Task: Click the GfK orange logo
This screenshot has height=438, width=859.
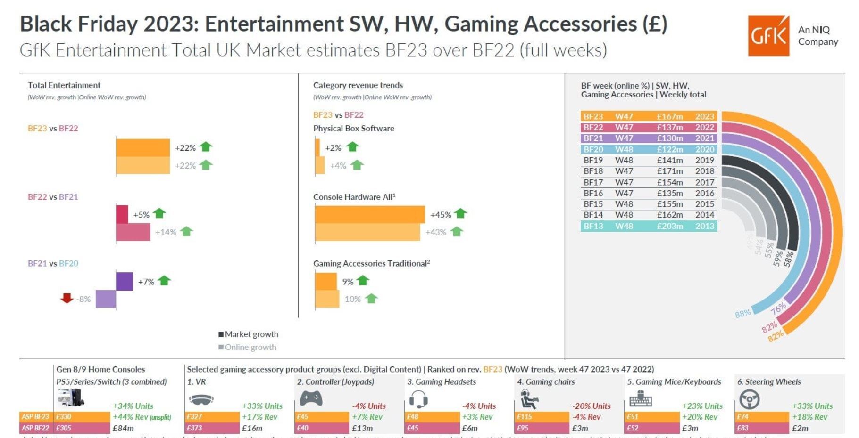Action: [x=768, y=36]
